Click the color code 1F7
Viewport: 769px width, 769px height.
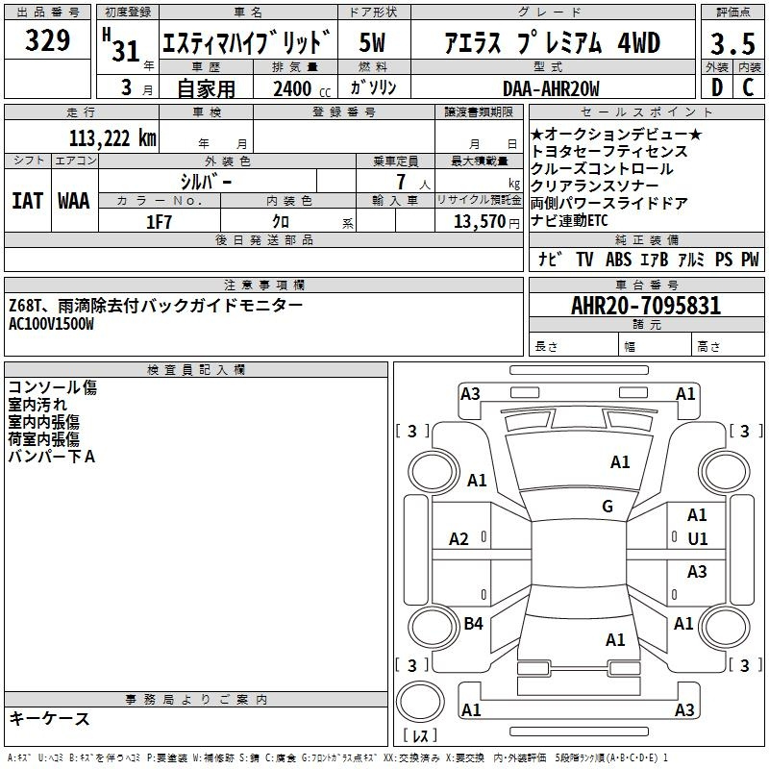(159, 222)
